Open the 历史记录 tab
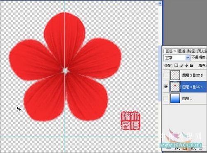 [202, 51]
